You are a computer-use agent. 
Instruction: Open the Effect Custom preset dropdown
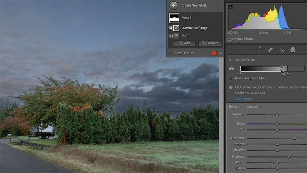tap(254, 107)
